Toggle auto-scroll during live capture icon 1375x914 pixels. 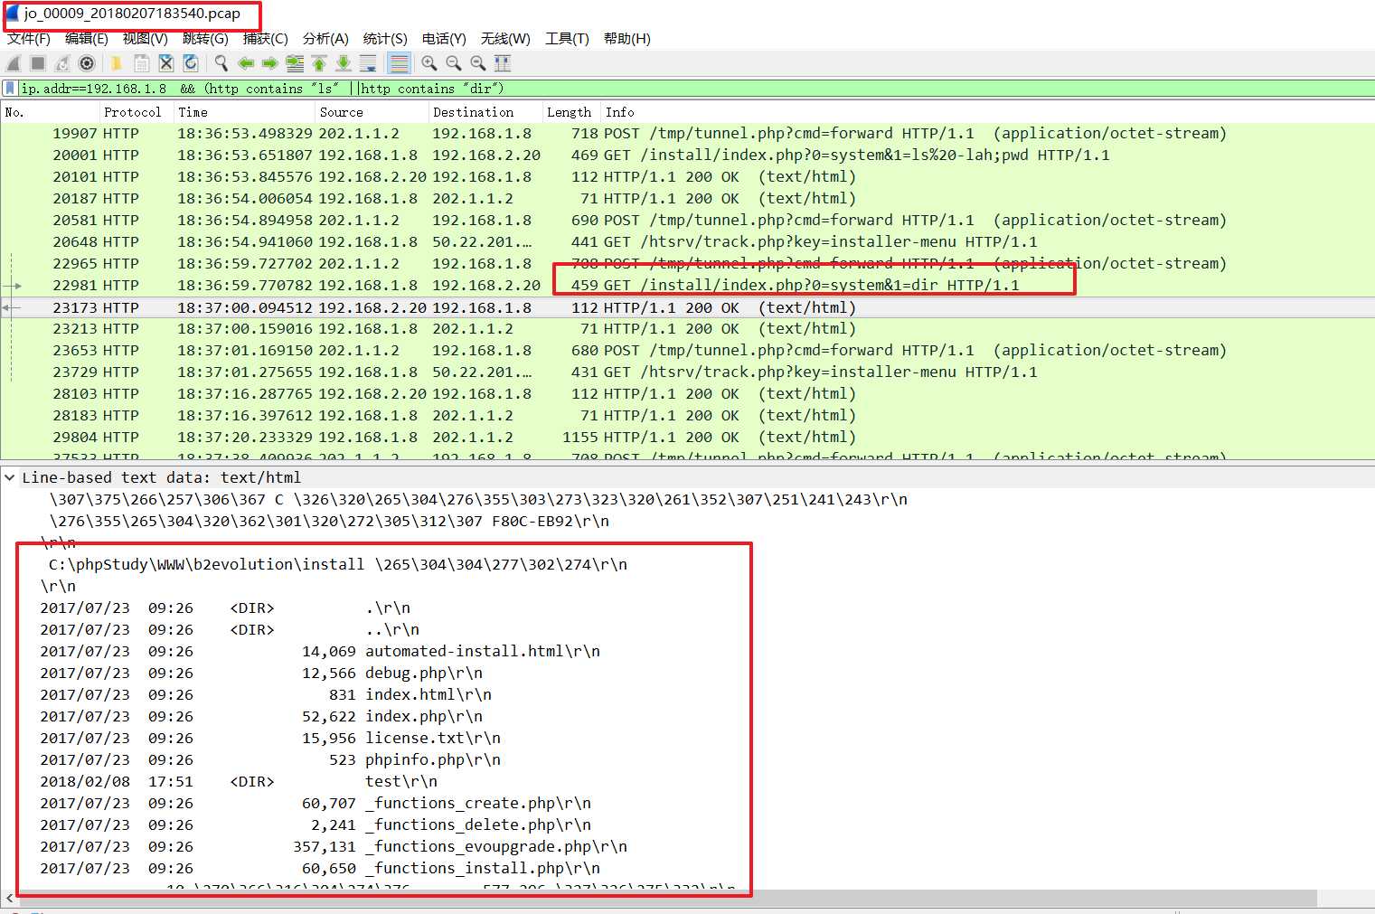click(x=368, y=63)
